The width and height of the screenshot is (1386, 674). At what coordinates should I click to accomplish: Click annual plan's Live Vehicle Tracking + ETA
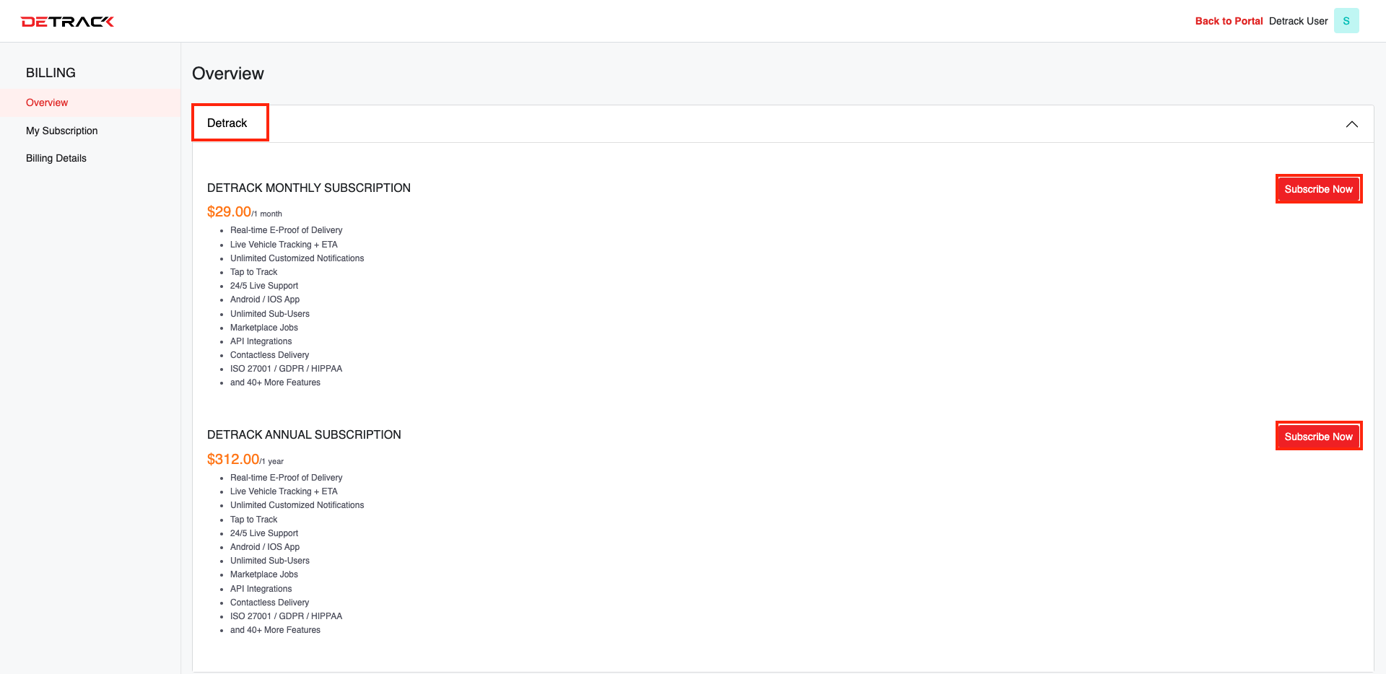pyautogui.click(x=284, y=491)
